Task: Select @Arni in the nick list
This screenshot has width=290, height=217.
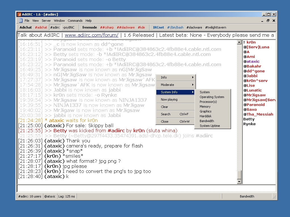Action: click(249, 57)
